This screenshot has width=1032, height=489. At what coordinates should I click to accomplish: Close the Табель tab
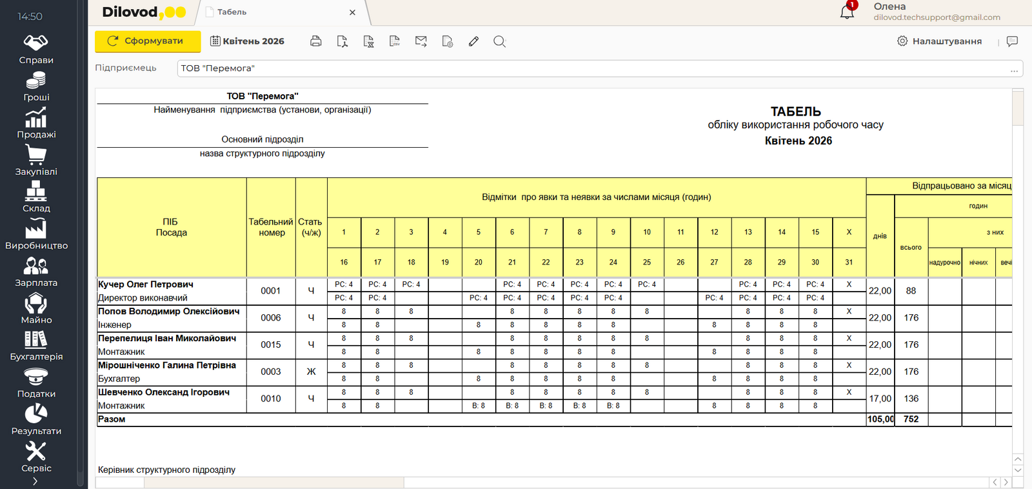(352, 12)
